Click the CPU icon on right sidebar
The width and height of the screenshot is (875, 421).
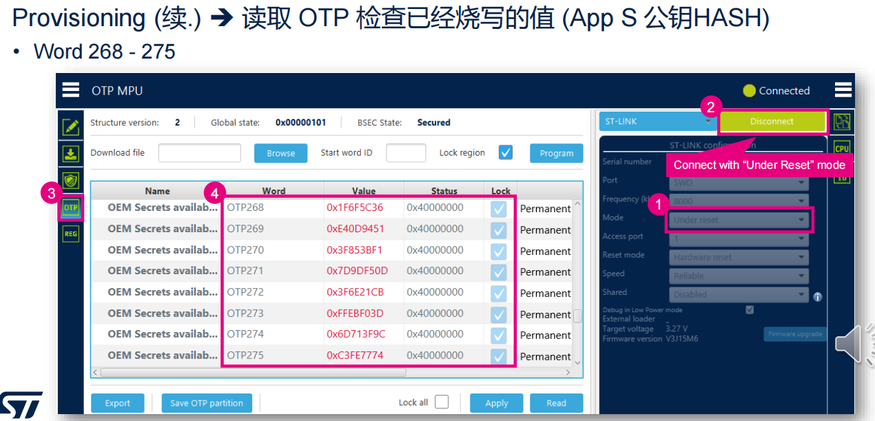coord(841,148)
